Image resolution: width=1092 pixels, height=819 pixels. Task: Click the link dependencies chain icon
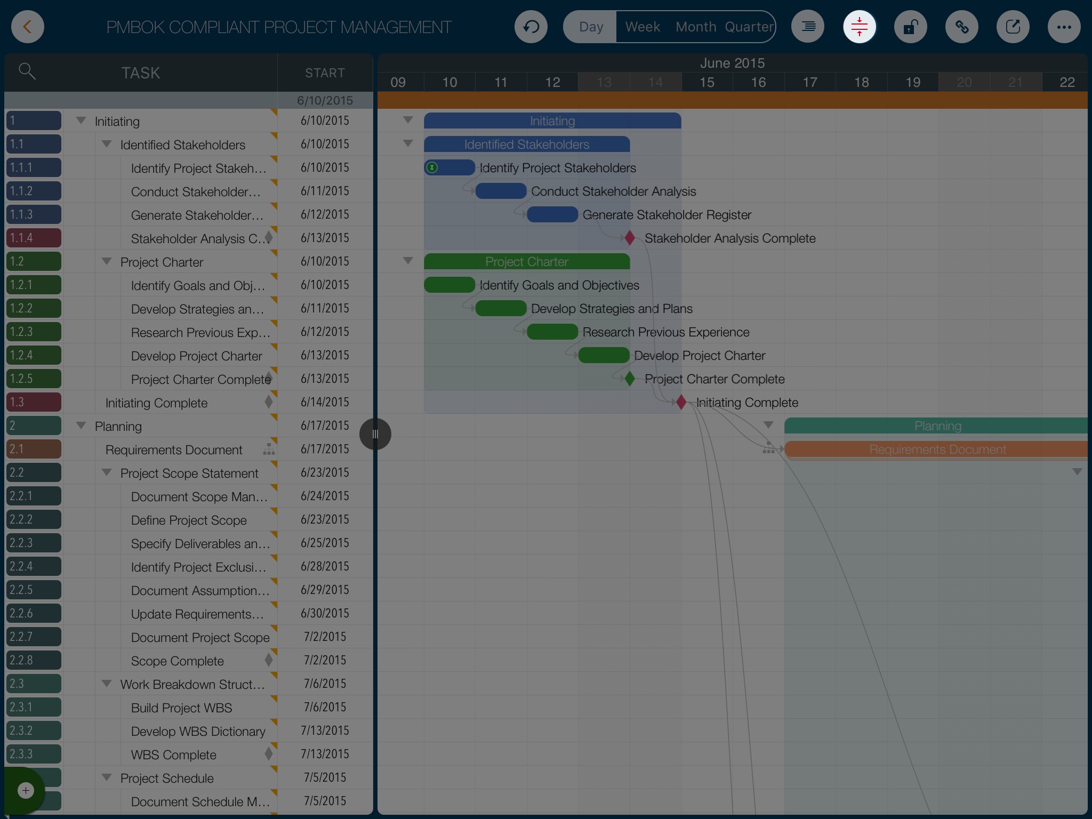pyautogui.click(x=961, y=27)
